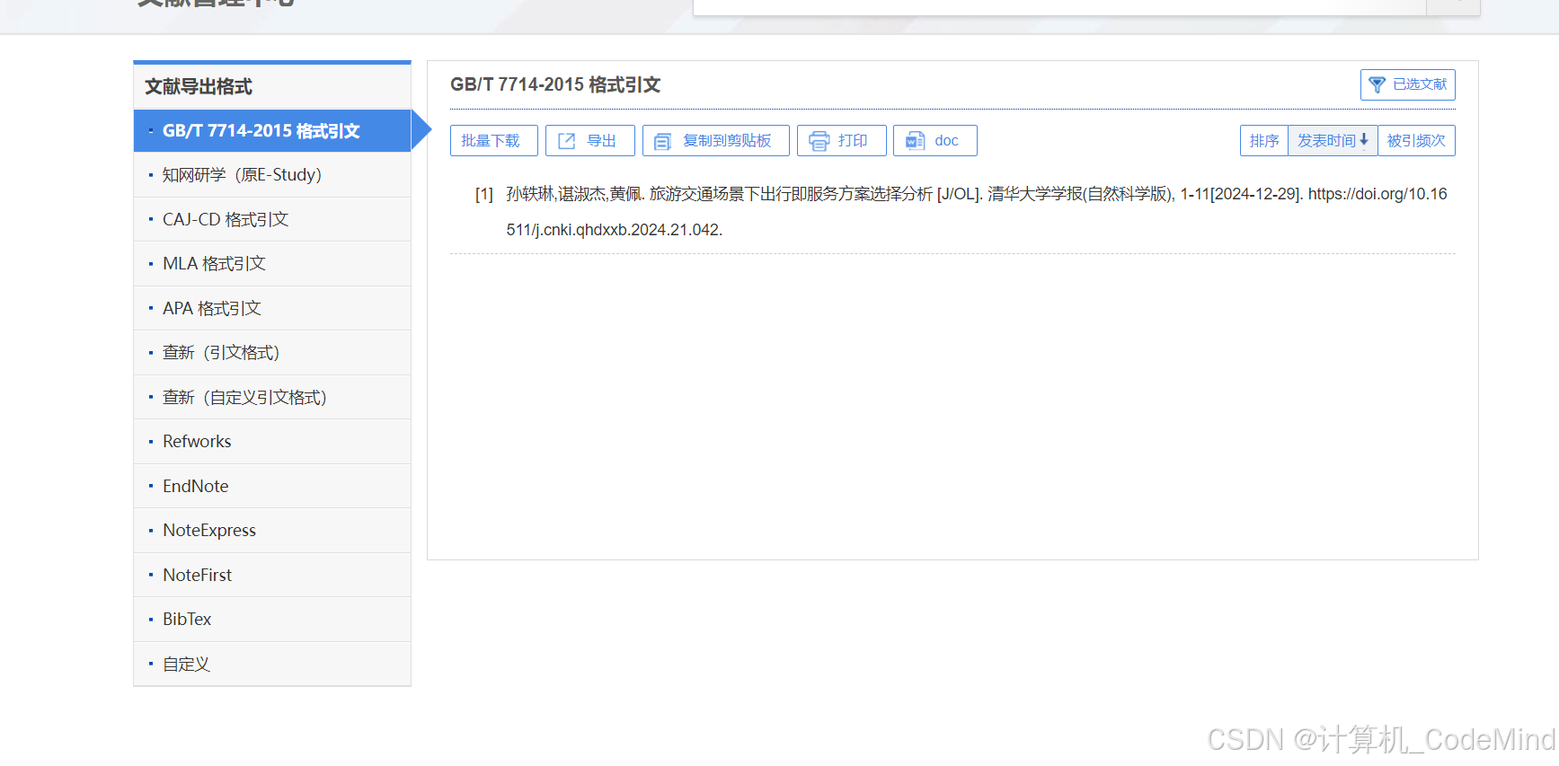The height and width of the screenshot is (766, 1559).
Task: Select CAJ-CD 格式引文 format
Action: click(x=272, y=219)
